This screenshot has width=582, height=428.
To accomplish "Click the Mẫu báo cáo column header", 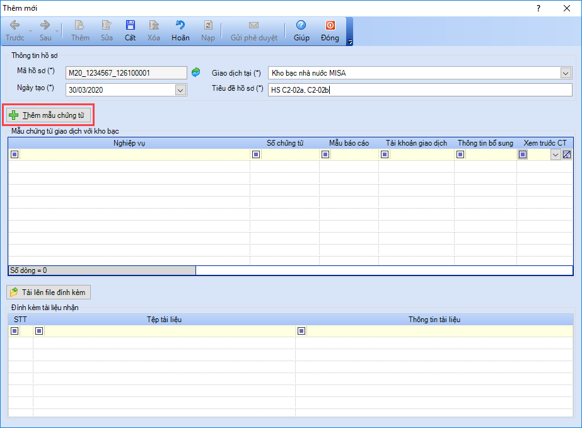I will pyautogui.click(x=349, y=143).
